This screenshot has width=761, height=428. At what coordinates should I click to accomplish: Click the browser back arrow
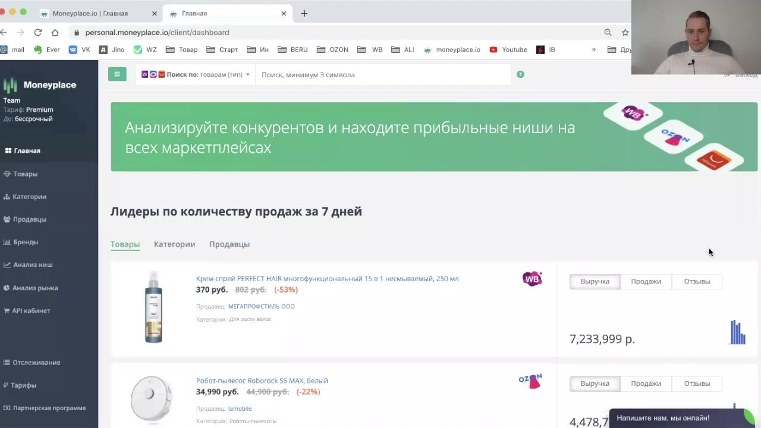pyautogui.click(x=4, y=32)
